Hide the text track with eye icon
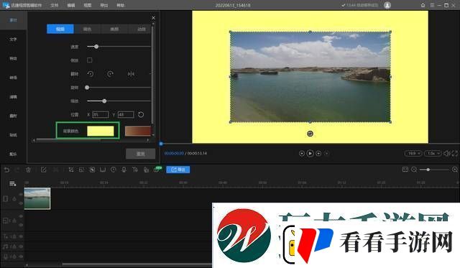 click(21, 236)
